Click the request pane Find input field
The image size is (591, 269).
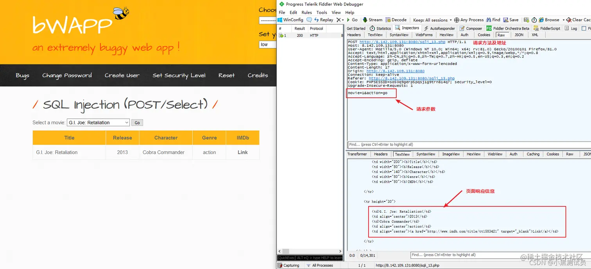pyautogui.click(x=468, y=144)
